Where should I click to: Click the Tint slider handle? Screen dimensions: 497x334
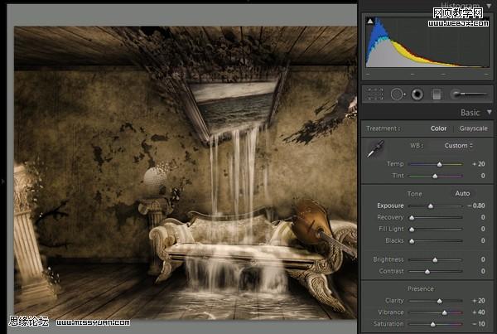(435, 176)
